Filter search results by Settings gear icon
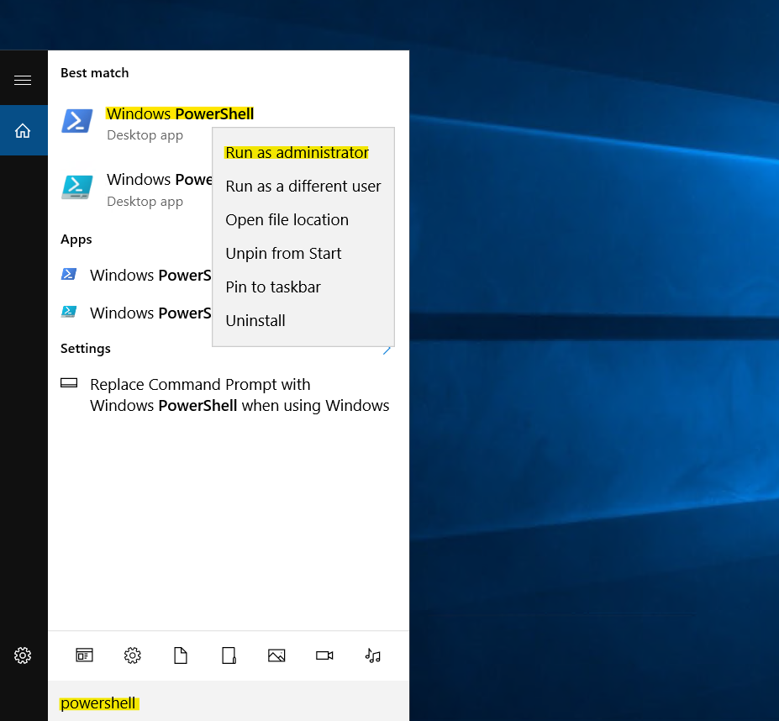The image size is (779, 721). coord(133,655)
